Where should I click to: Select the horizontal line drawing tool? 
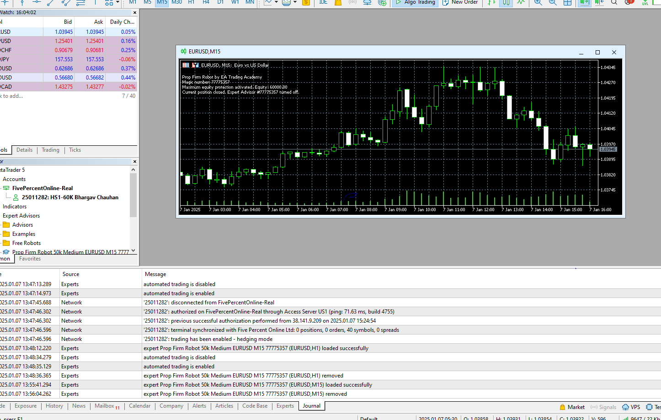(x=37, y=2)
